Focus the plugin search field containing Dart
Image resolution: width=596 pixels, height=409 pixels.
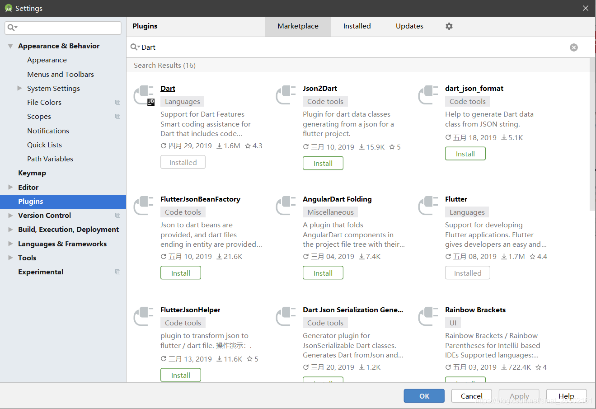(x=352, y=47)
